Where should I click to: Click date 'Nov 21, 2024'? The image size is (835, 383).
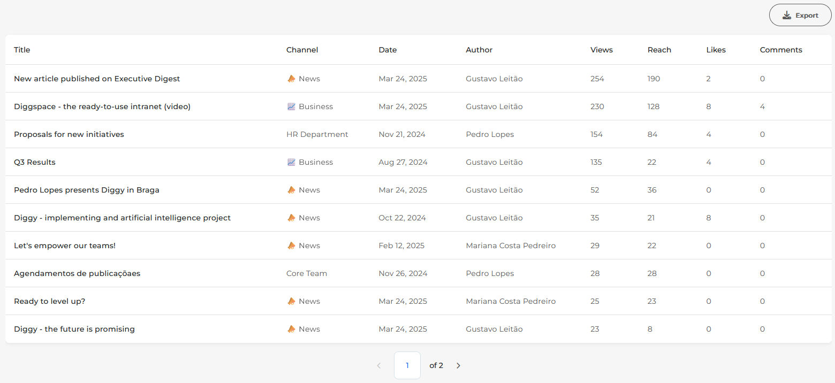(x=402, y=134)
